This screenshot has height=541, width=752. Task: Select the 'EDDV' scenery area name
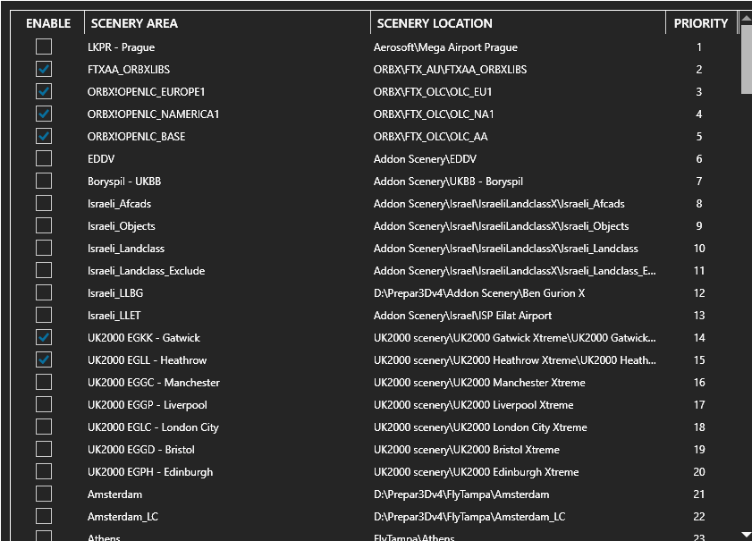(101, 159)
